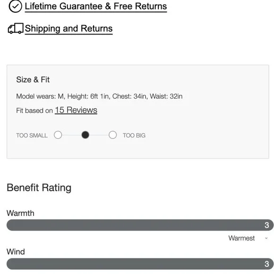The image size is (274, 274).
Task: Click the number 3 on Warmth bar
Action: (266, 225)
